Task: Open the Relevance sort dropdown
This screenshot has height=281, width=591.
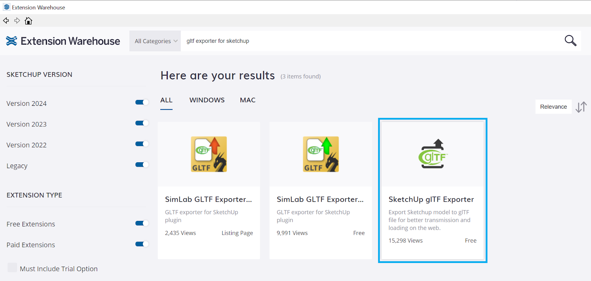Action: [553, 107]
